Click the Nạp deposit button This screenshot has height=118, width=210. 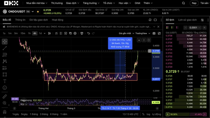point(194,3)
